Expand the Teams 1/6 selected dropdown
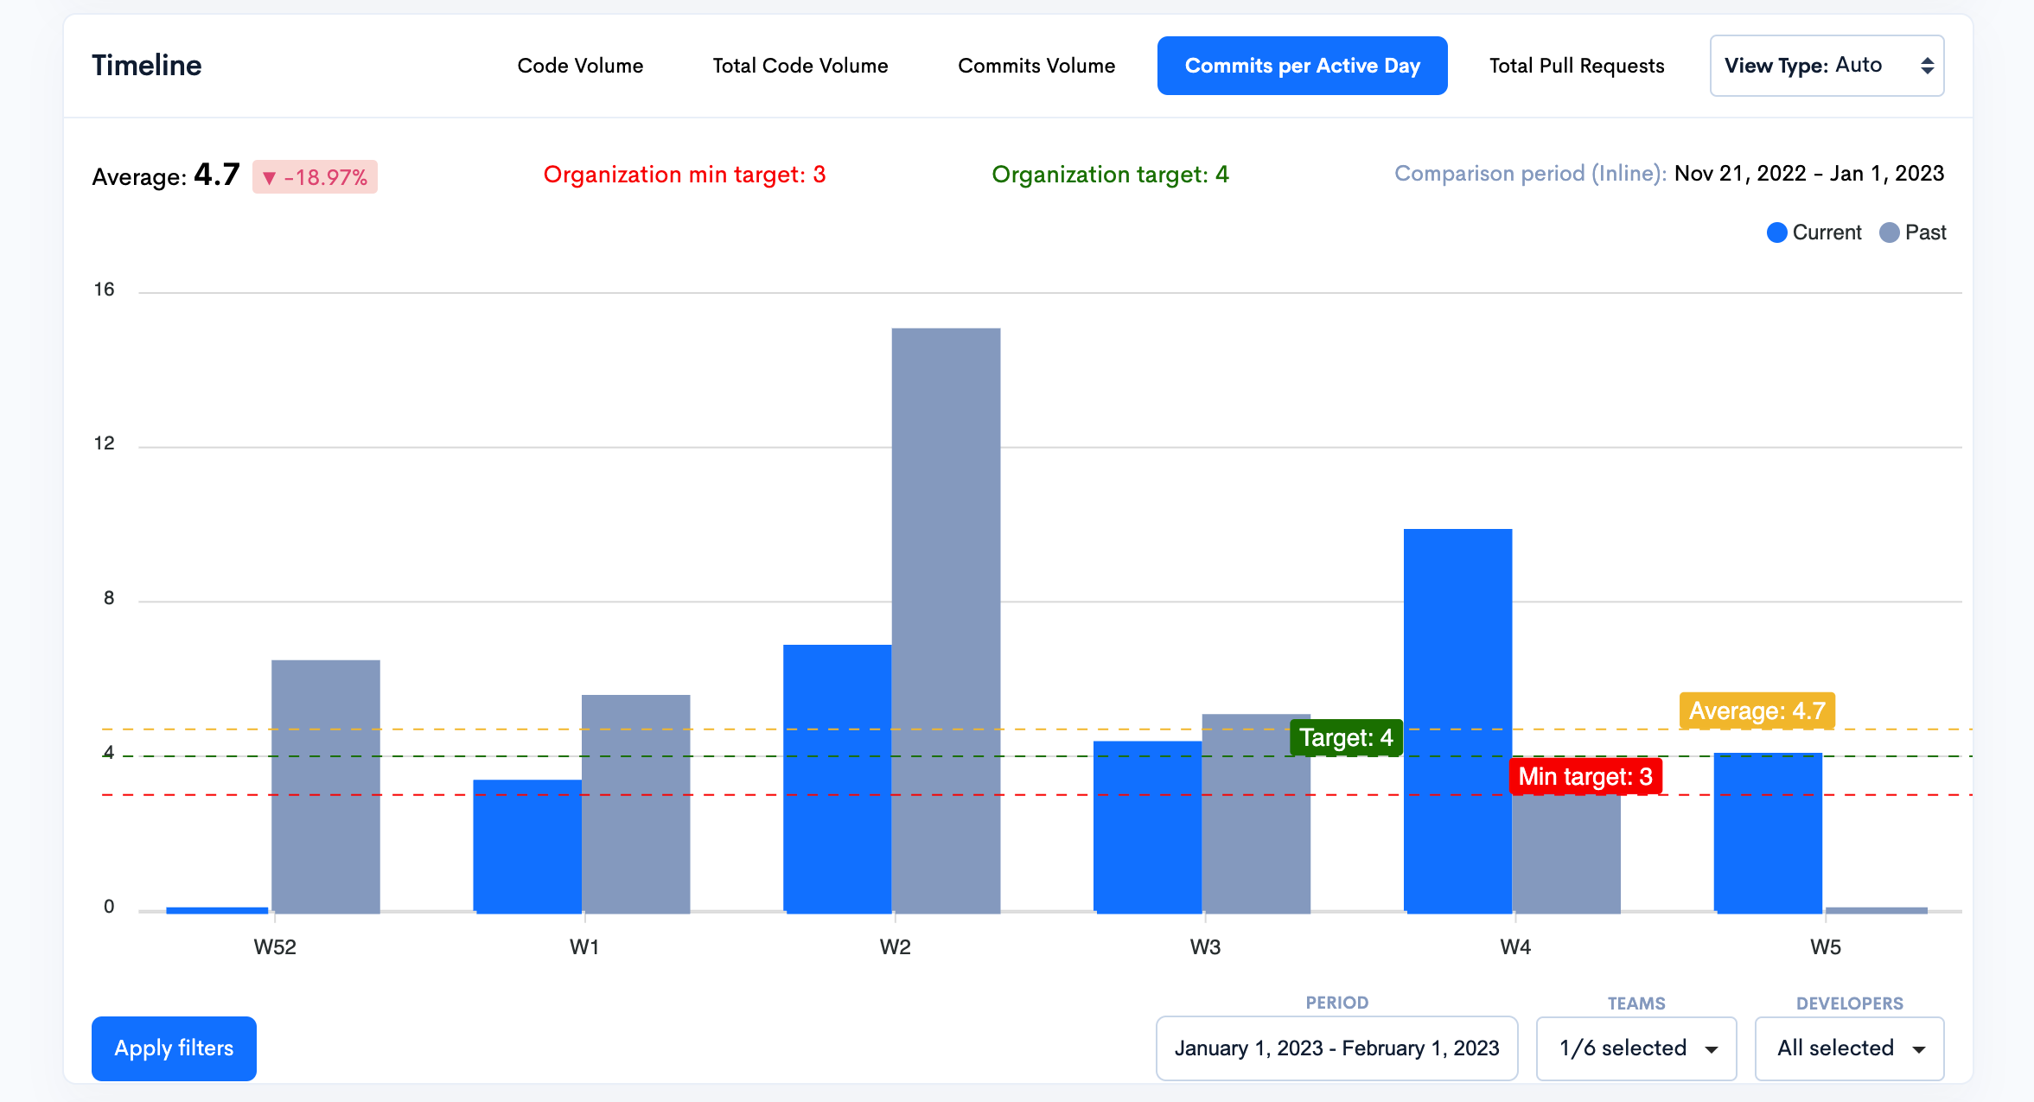This screenshot has width=2034, height=1102. [1635, 1048]
